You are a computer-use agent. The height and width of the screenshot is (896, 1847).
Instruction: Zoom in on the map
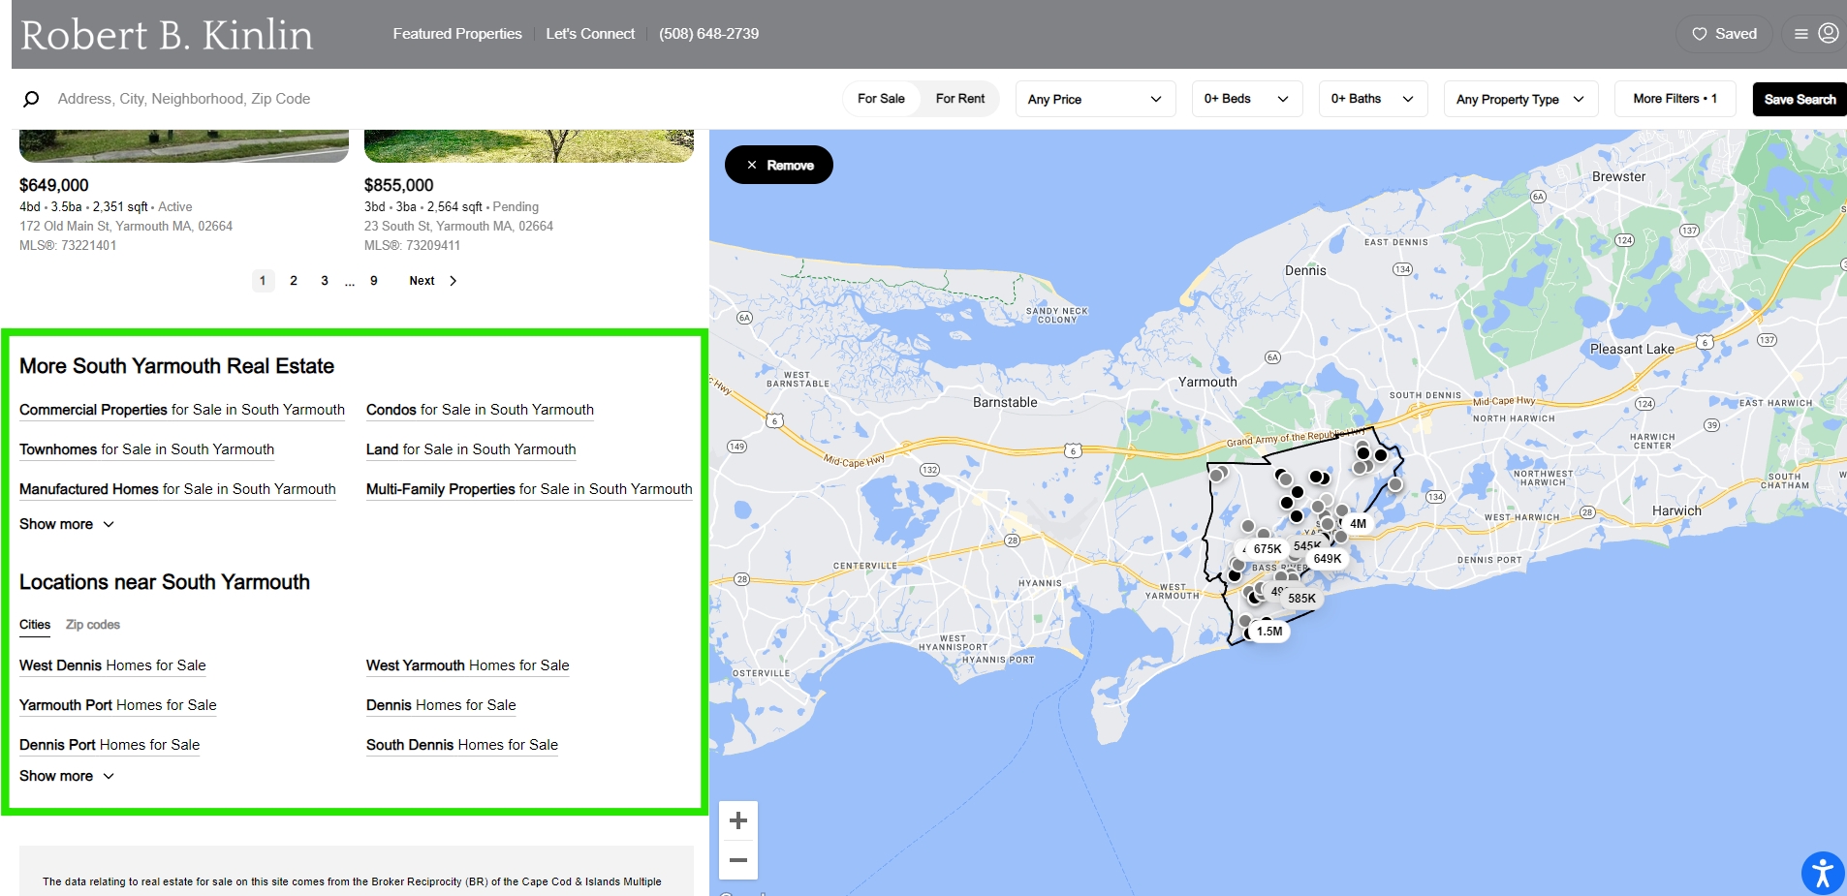(738, 821)
